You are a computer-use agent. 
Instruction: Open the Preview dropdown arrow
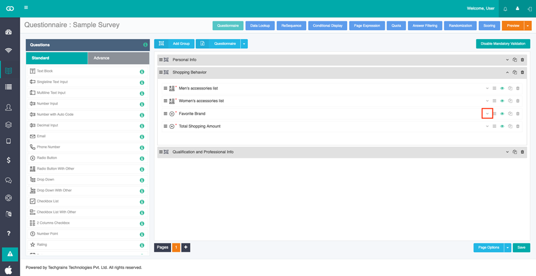(528, 26)
